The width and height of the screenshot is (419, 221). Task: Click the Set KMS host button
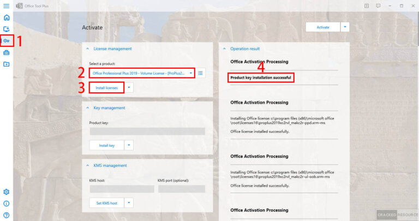pyautogui.click(x=107, y=203)
